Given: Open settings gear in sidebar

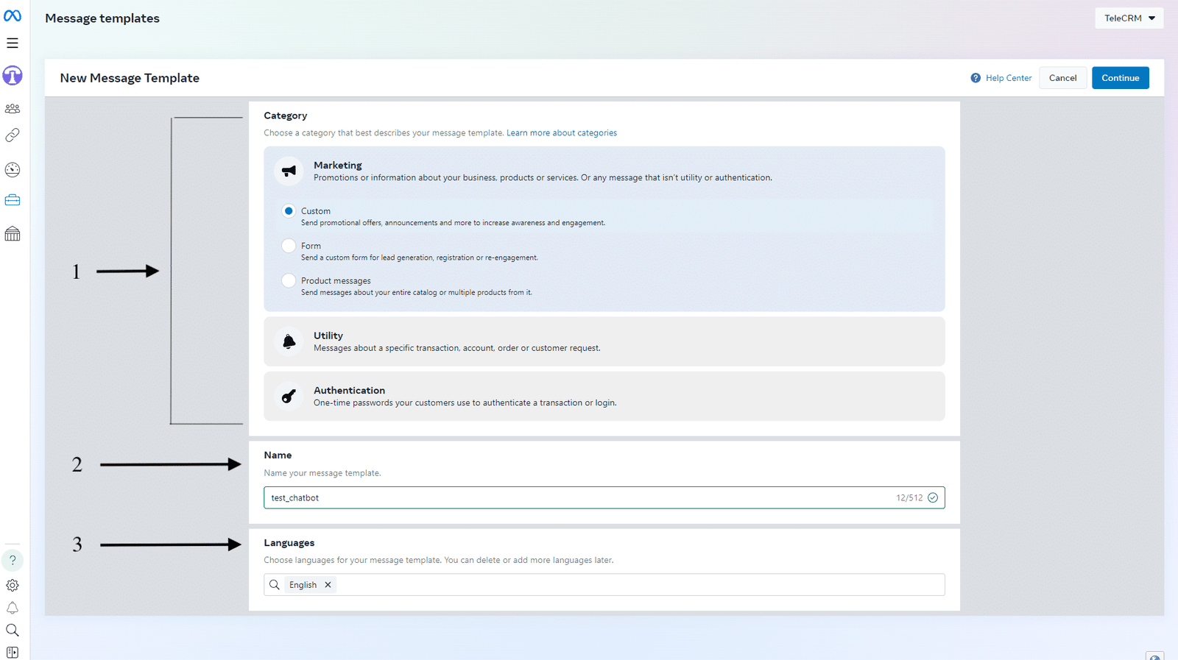Looking at the screenshot, I should (13, 586).
